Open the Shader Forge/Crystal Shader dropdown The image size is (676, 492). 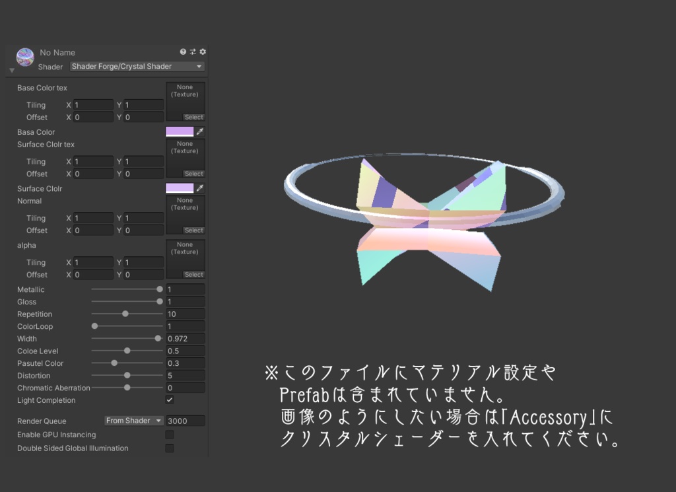tap(137, 66)
